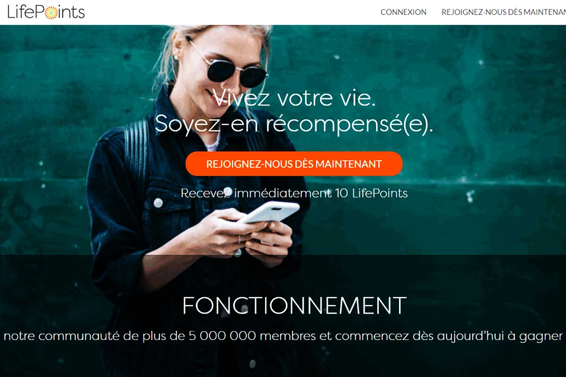
Task: Click the 'Vivez votre vie.' headline
Action: coord(293,98)
